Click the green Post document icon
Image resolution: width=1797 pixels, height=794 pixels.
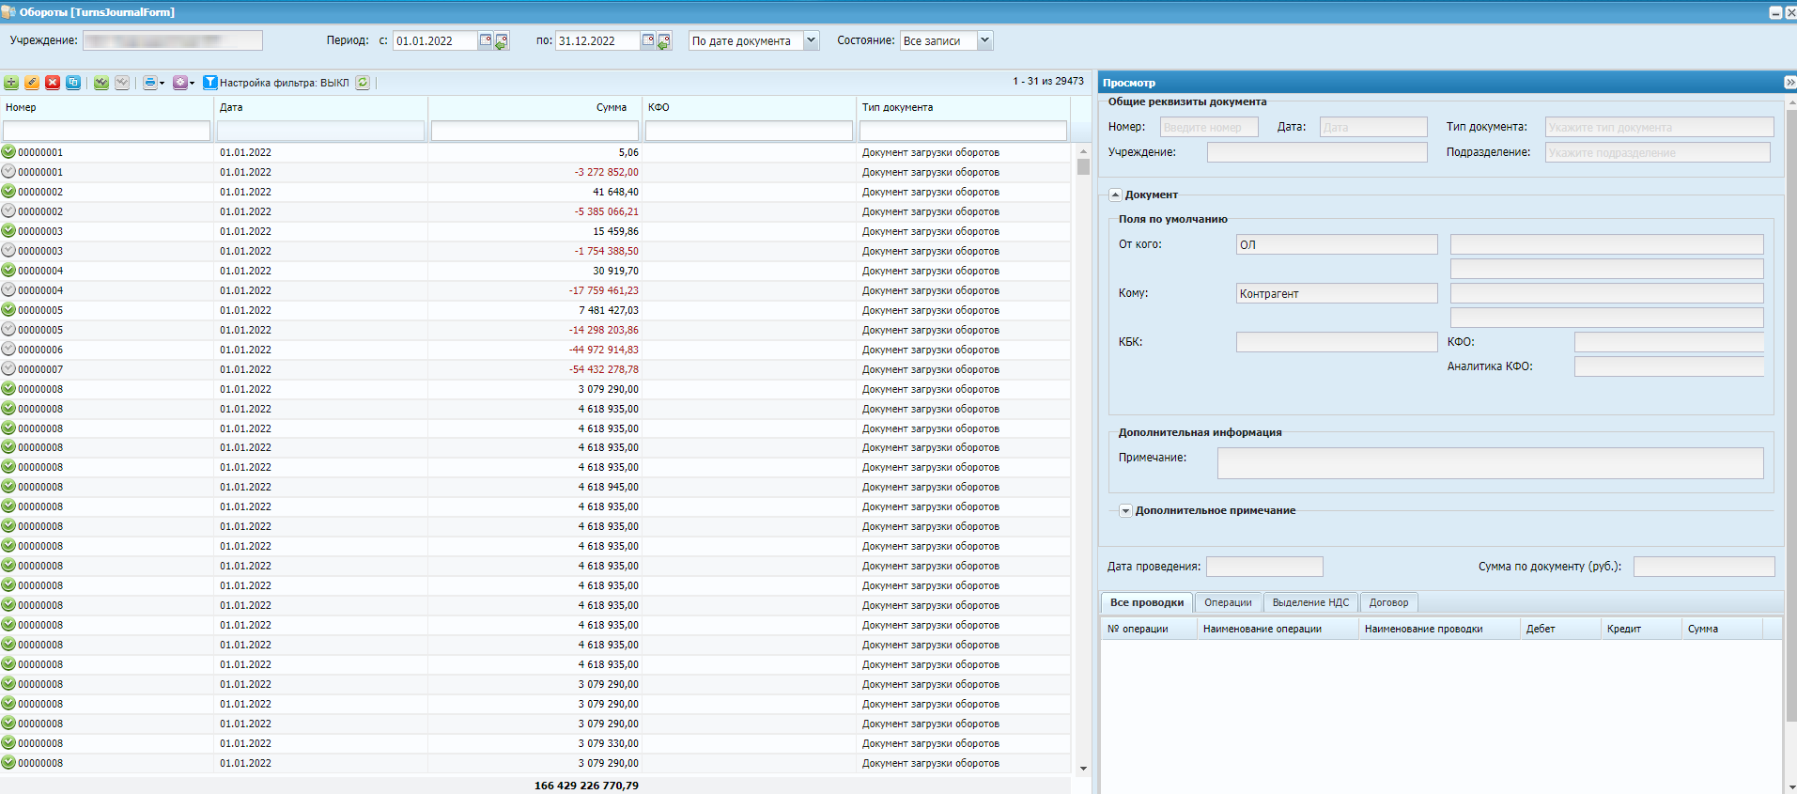click(x=101, y=83)
